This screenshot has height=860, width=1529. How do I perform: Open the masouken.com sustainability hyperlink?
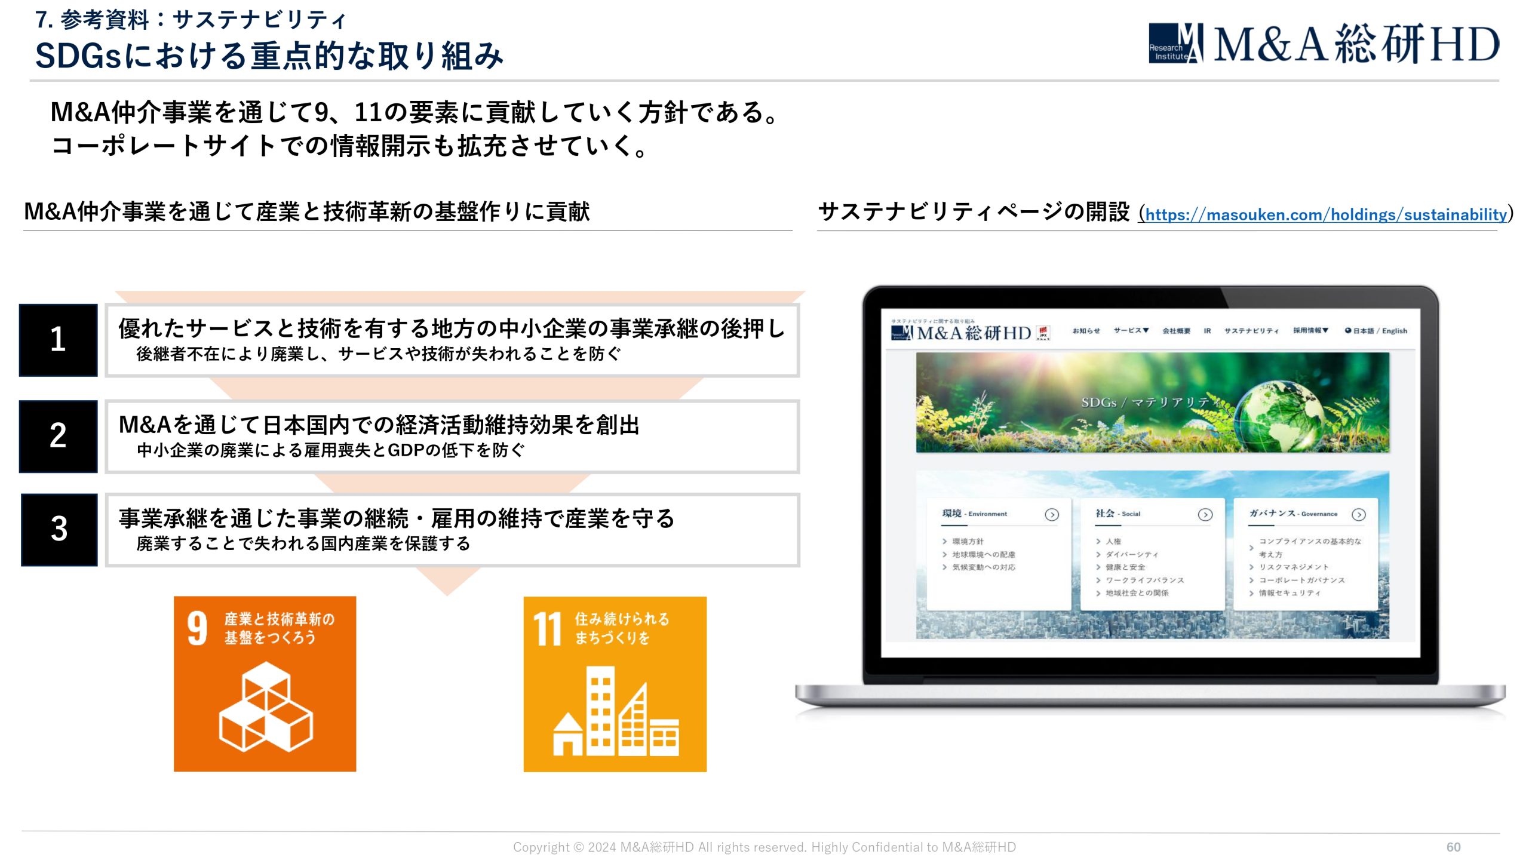(x=1326, y=214)
